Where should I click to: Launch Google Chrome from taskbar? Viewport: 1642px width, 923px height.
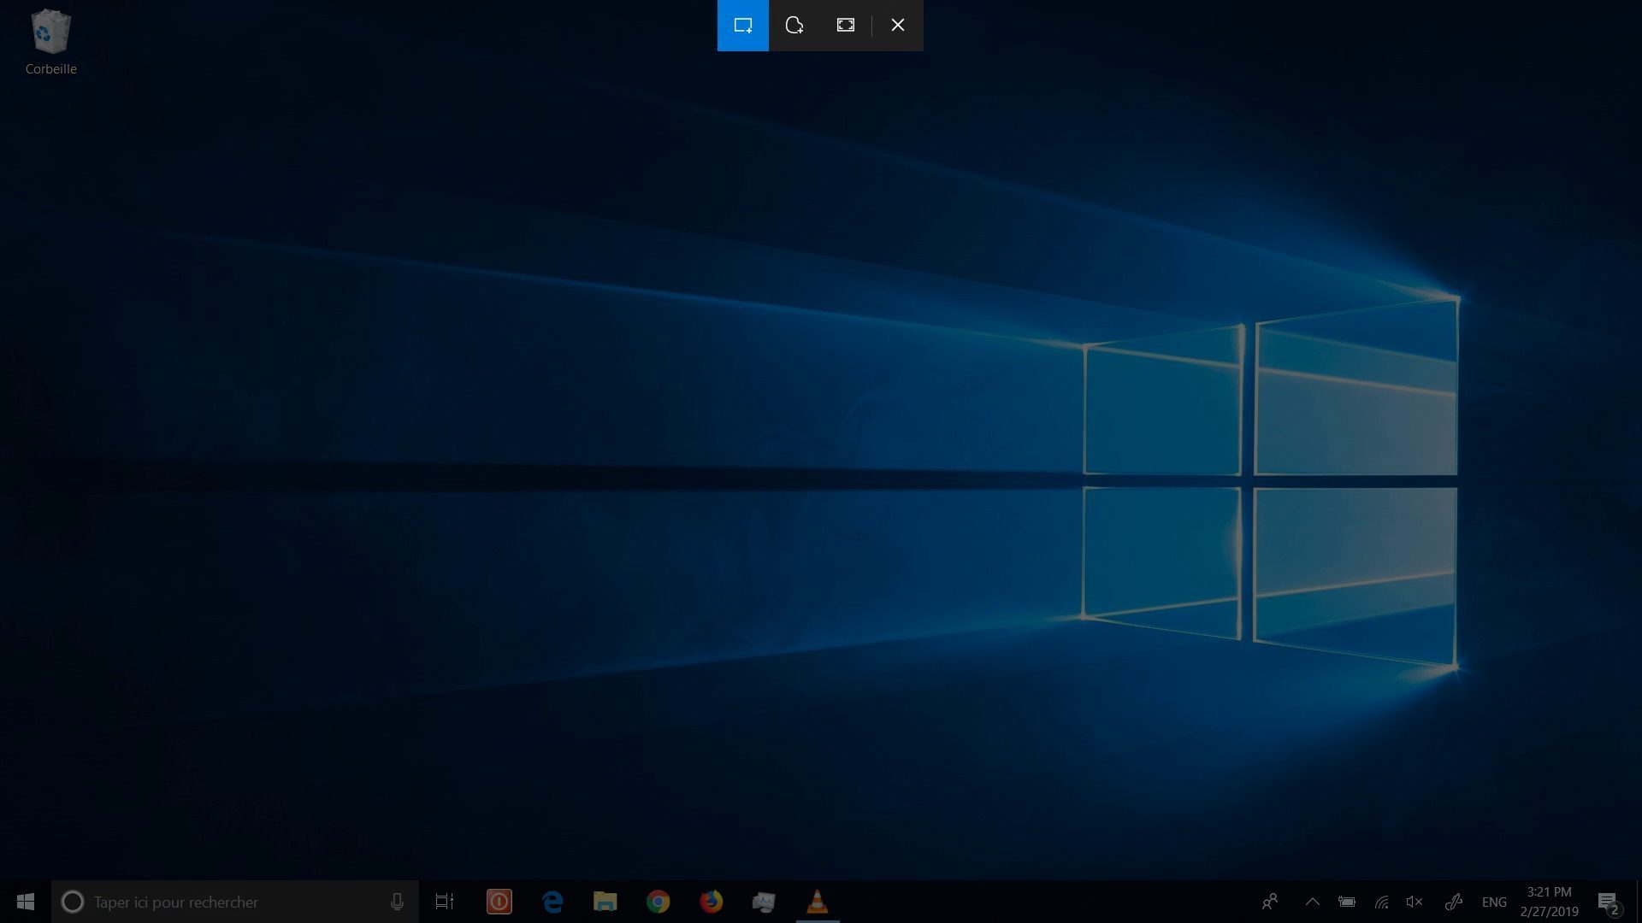click(x=659, y=902)
